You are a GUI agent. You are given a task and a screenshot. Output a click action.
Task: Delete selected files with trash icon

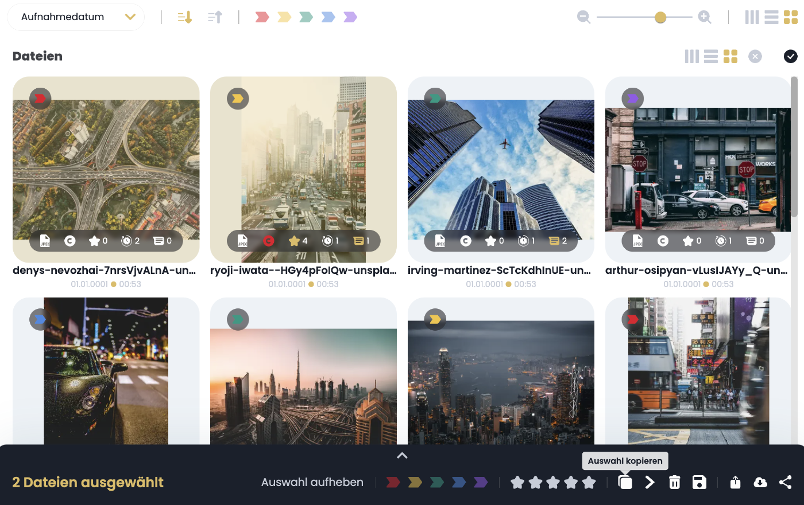(x=674, y=483)
